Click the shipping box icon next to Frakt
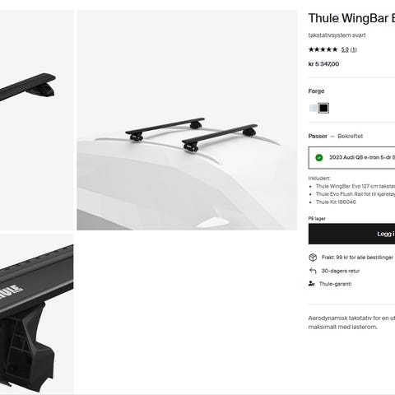Screen dimensions: 395x395 (313, 258)
